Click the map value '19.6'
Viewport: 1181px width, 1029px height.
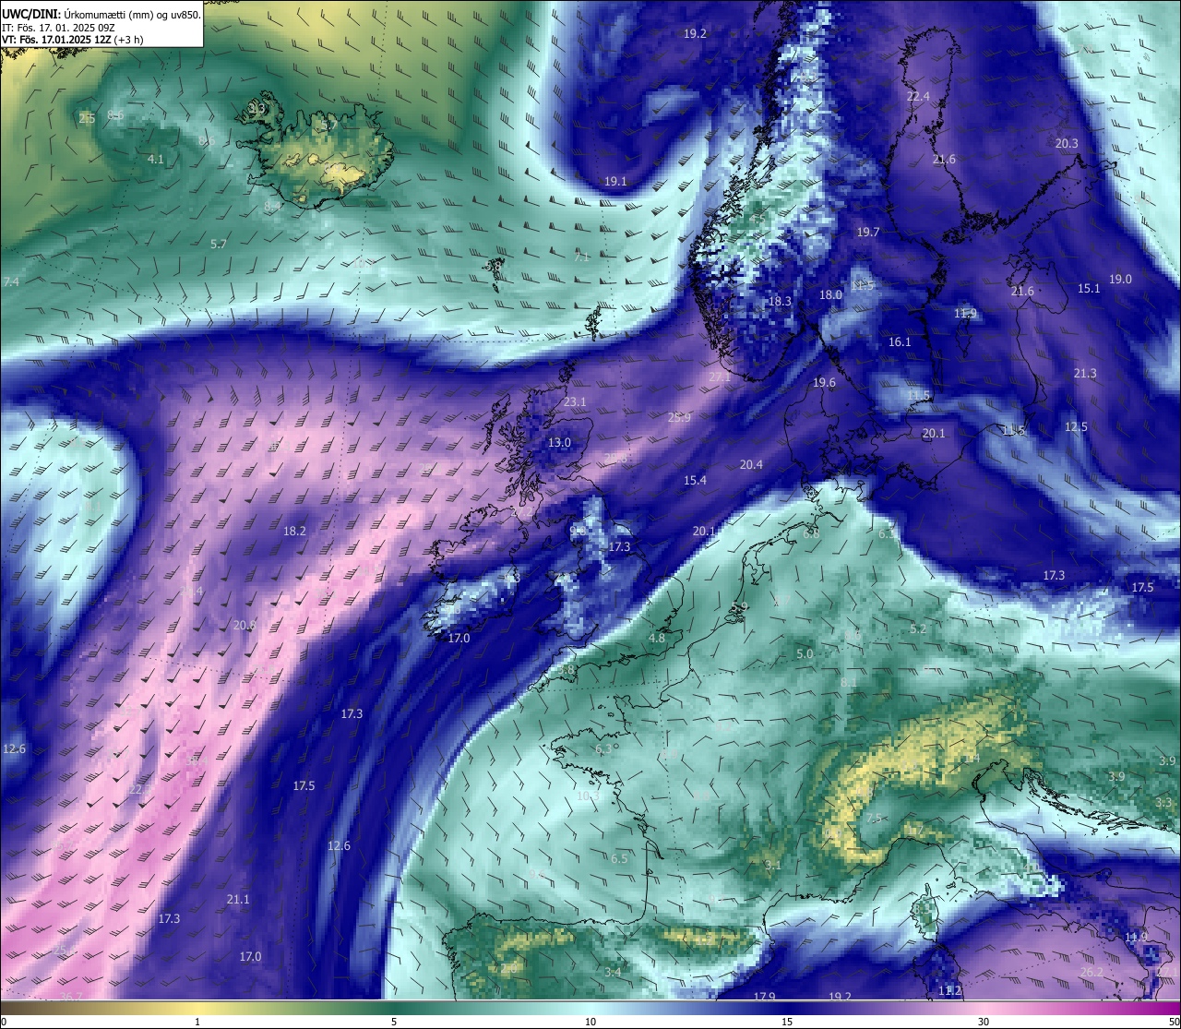pos(824,382)
